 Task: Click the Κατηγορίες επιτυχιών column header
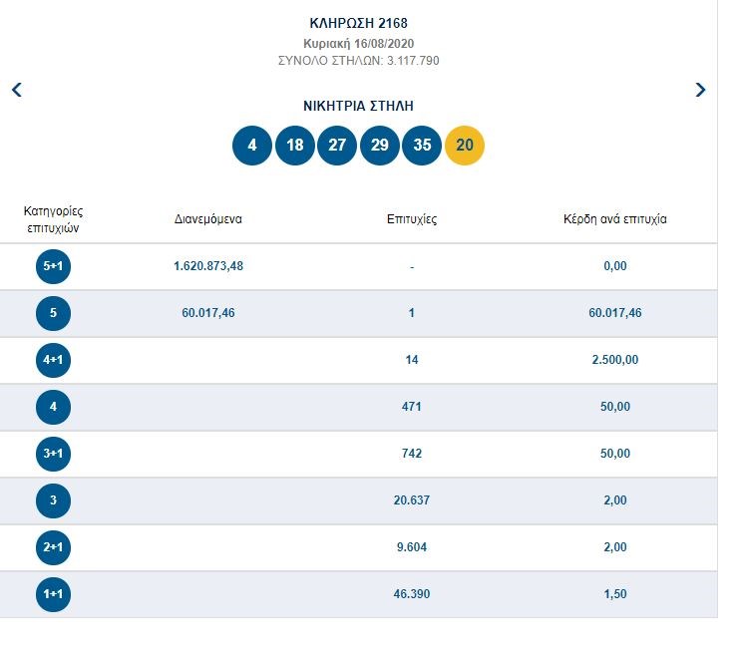53,219
